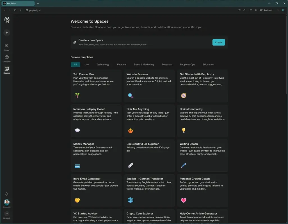Expand the Assistant dropdown chevron

click(278, 10)
